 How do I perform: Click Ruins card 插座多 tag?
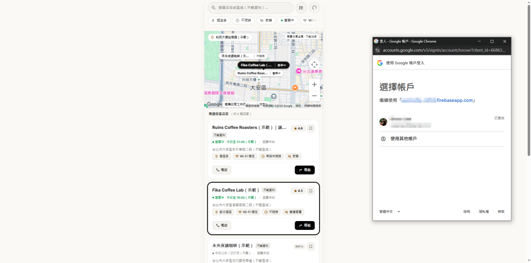(222, 156)
